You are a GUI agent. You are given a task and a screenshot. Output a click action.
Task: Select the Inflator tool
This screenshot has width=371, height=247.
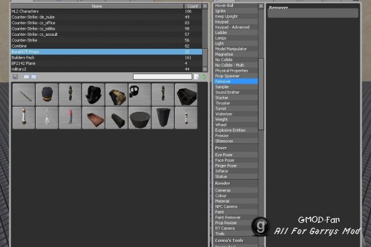(x=236, y=171)
